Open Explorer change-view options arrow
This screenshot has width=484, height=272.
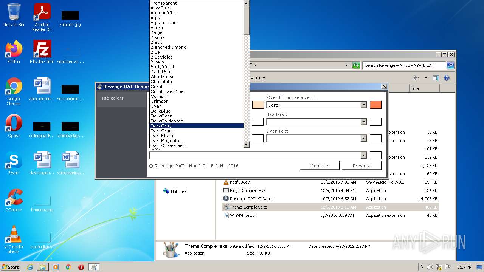click(426, 78)
